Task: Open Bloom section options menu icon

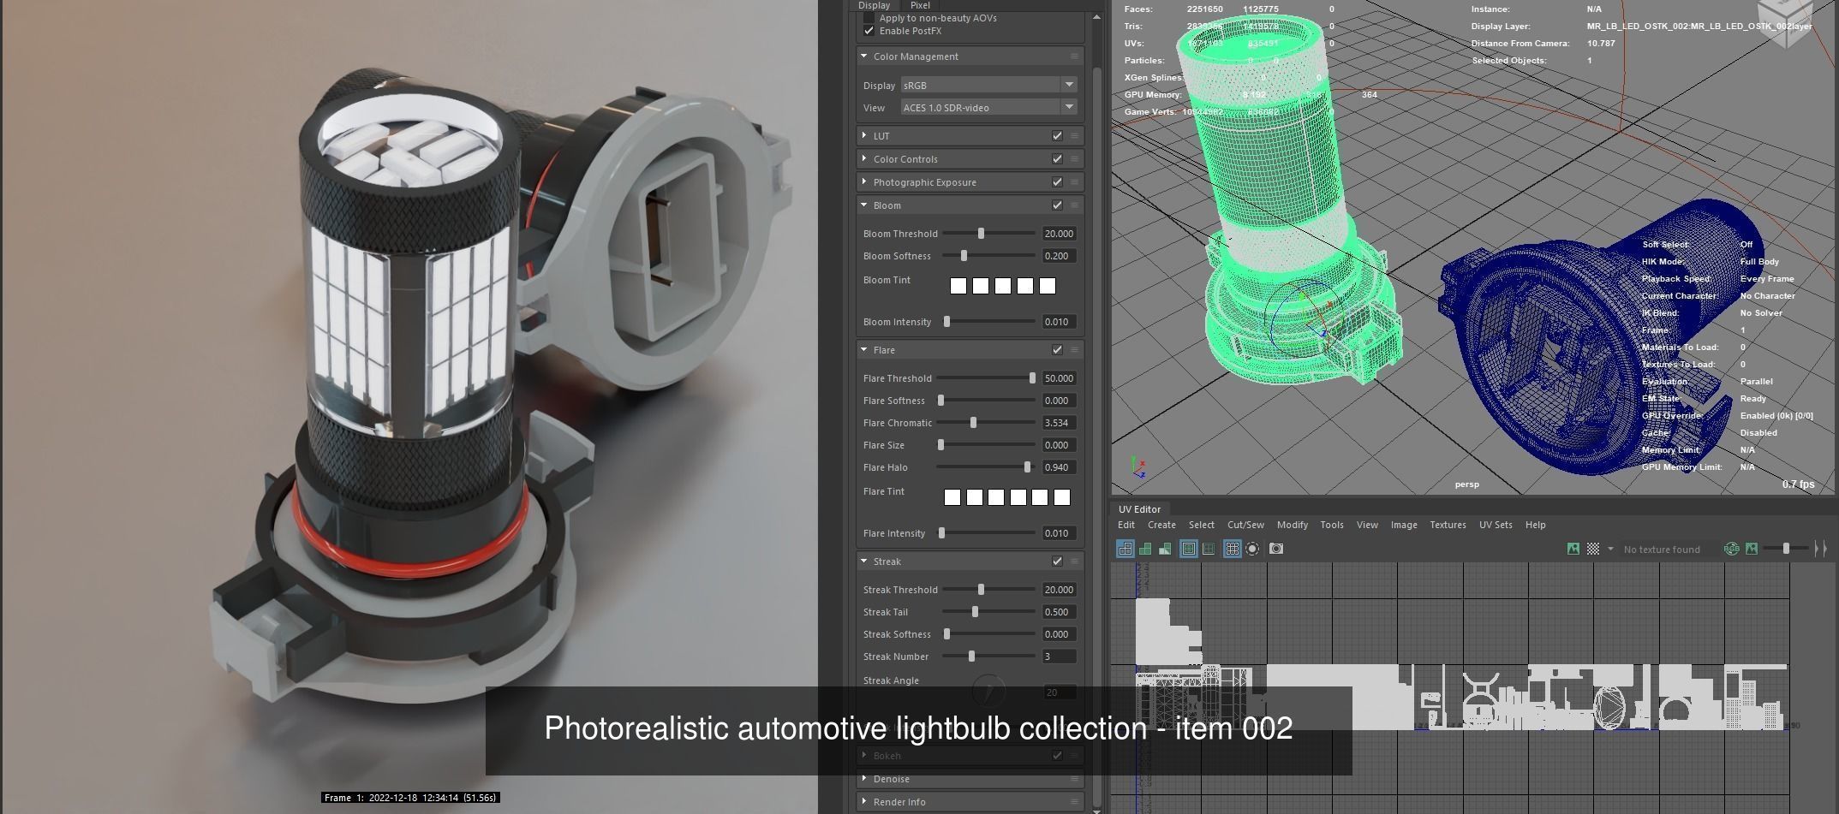Action: click(x=1074, y=205)
